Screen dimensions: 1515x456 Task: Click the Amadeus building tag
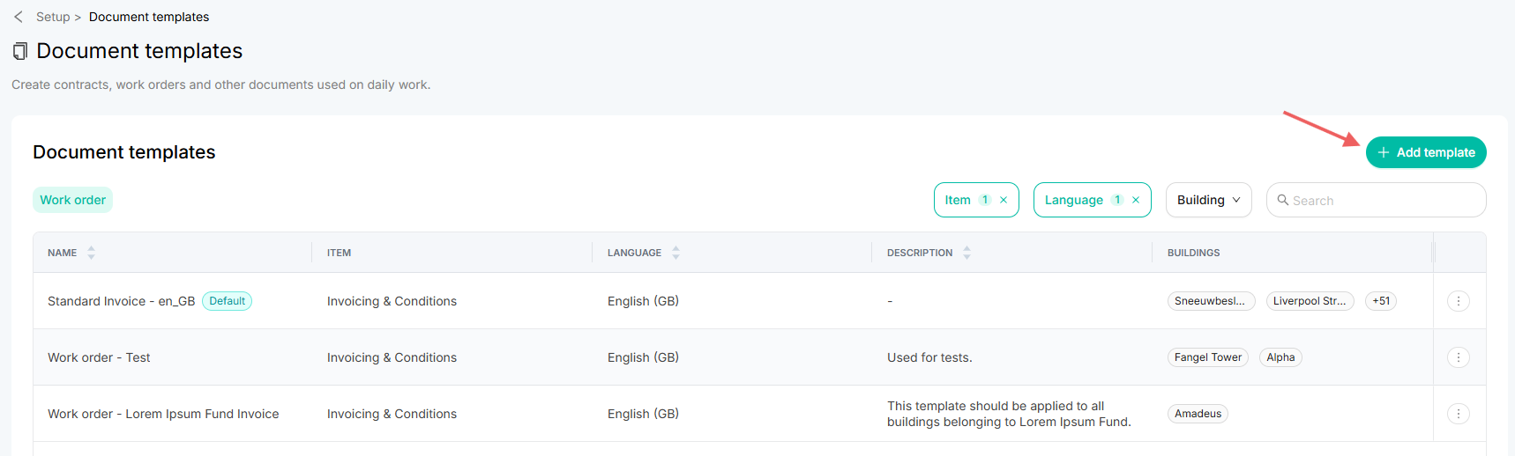coord(1198,414)
